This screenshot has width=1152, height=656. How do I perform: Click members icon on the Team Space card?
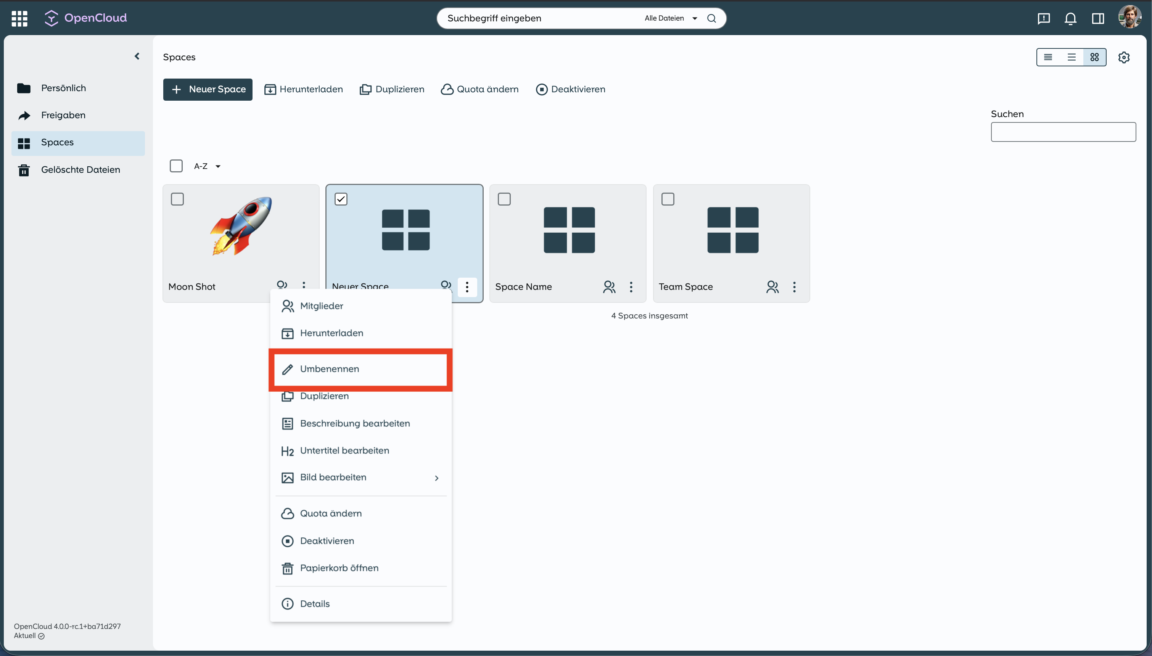(x=772, y=287)
